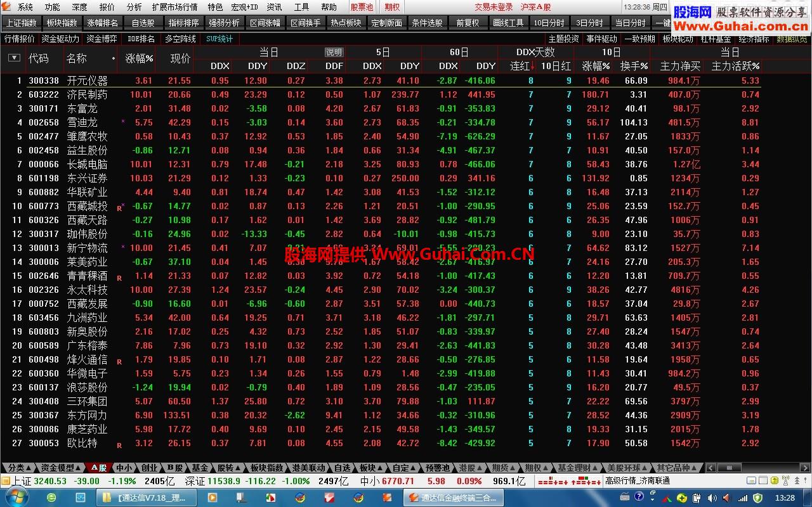The height and width of the screenshot is (507, 812).
Task: Select stock row 济民制药
Action: (381, 94)
